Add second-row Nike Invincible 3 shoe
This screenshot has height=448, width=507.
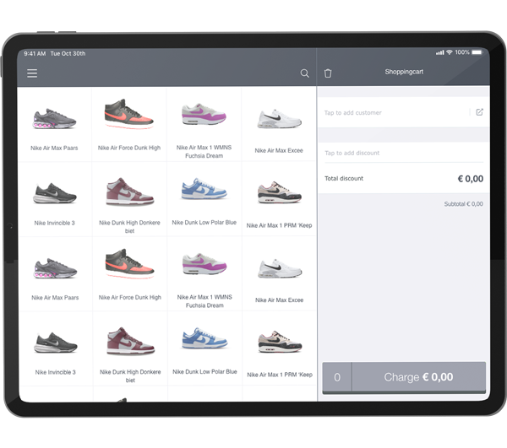pyautogui.click(x=55, y=199)
